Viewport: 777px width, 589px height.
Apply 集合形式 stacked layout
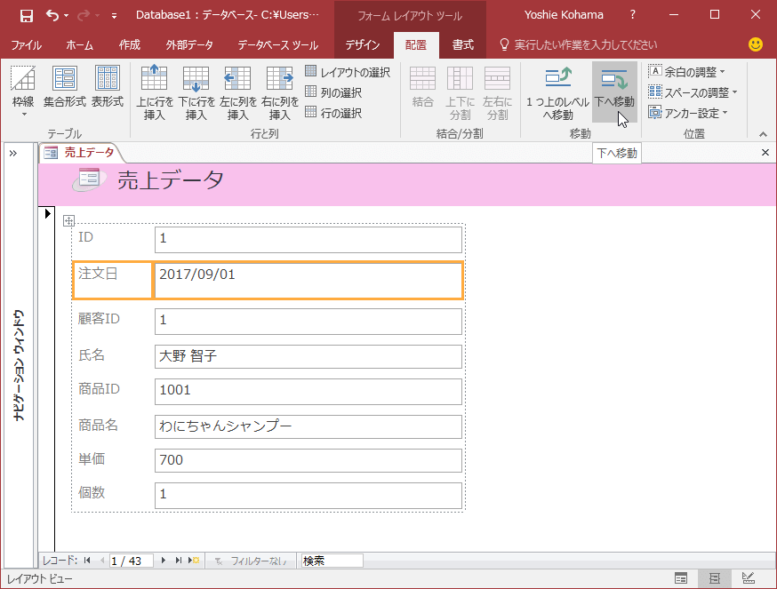click(64, 87)
